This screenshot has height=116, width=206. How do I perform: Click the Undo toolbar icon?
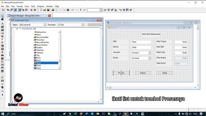[72, 10]
